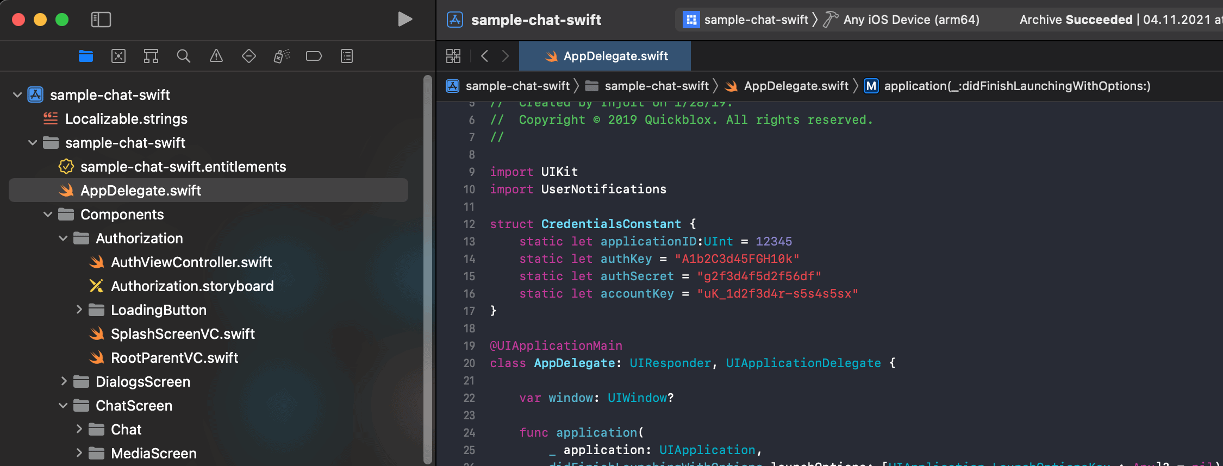
Task: Expand the DialogsScreen folder
Action: tap(64, 381)
